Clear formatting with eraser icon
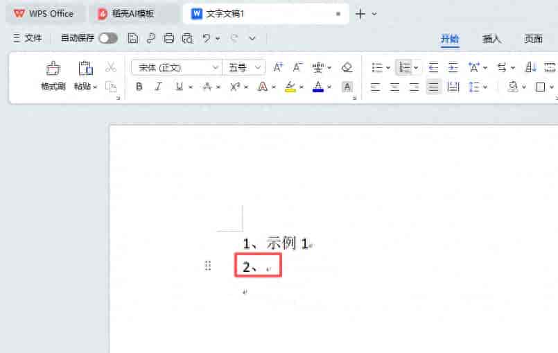This screenshot has width=558, height=353. 347,67
